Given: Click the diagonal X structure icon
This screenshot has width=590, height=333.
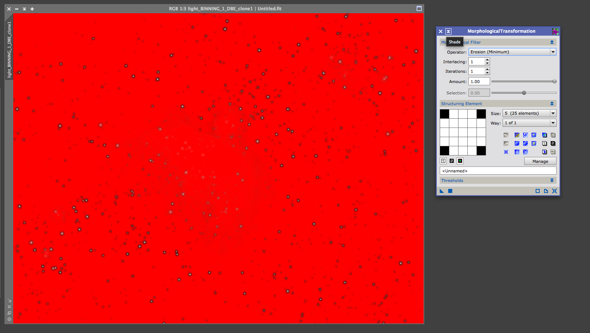Looking at the screenshot, I should [x=525, y=152].
